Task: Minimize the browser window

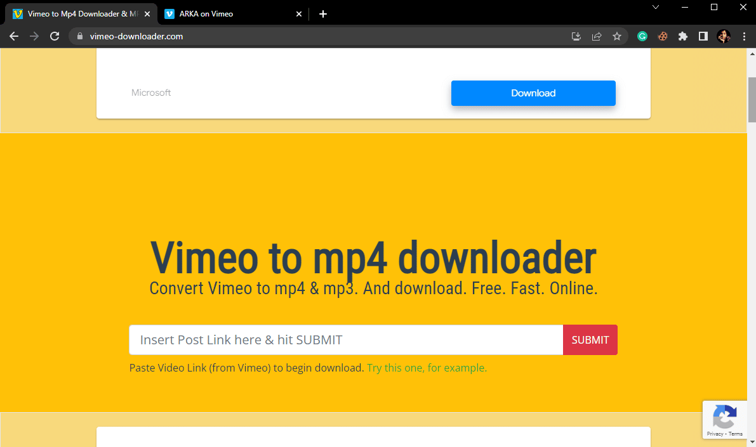Action: pos(685,7)
